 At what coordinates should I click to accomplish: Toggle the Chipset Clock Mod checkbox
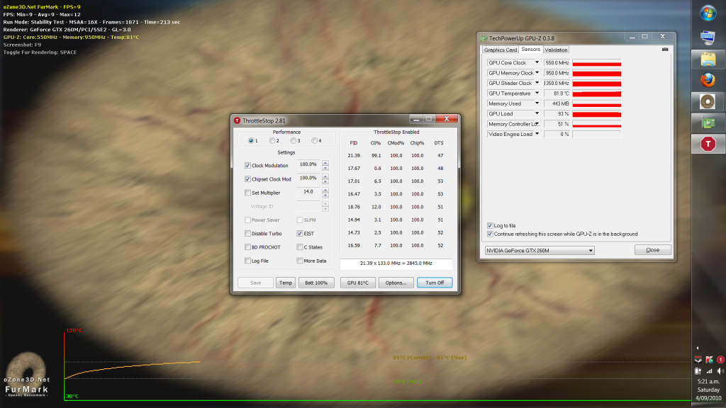(x=247, y=179)
